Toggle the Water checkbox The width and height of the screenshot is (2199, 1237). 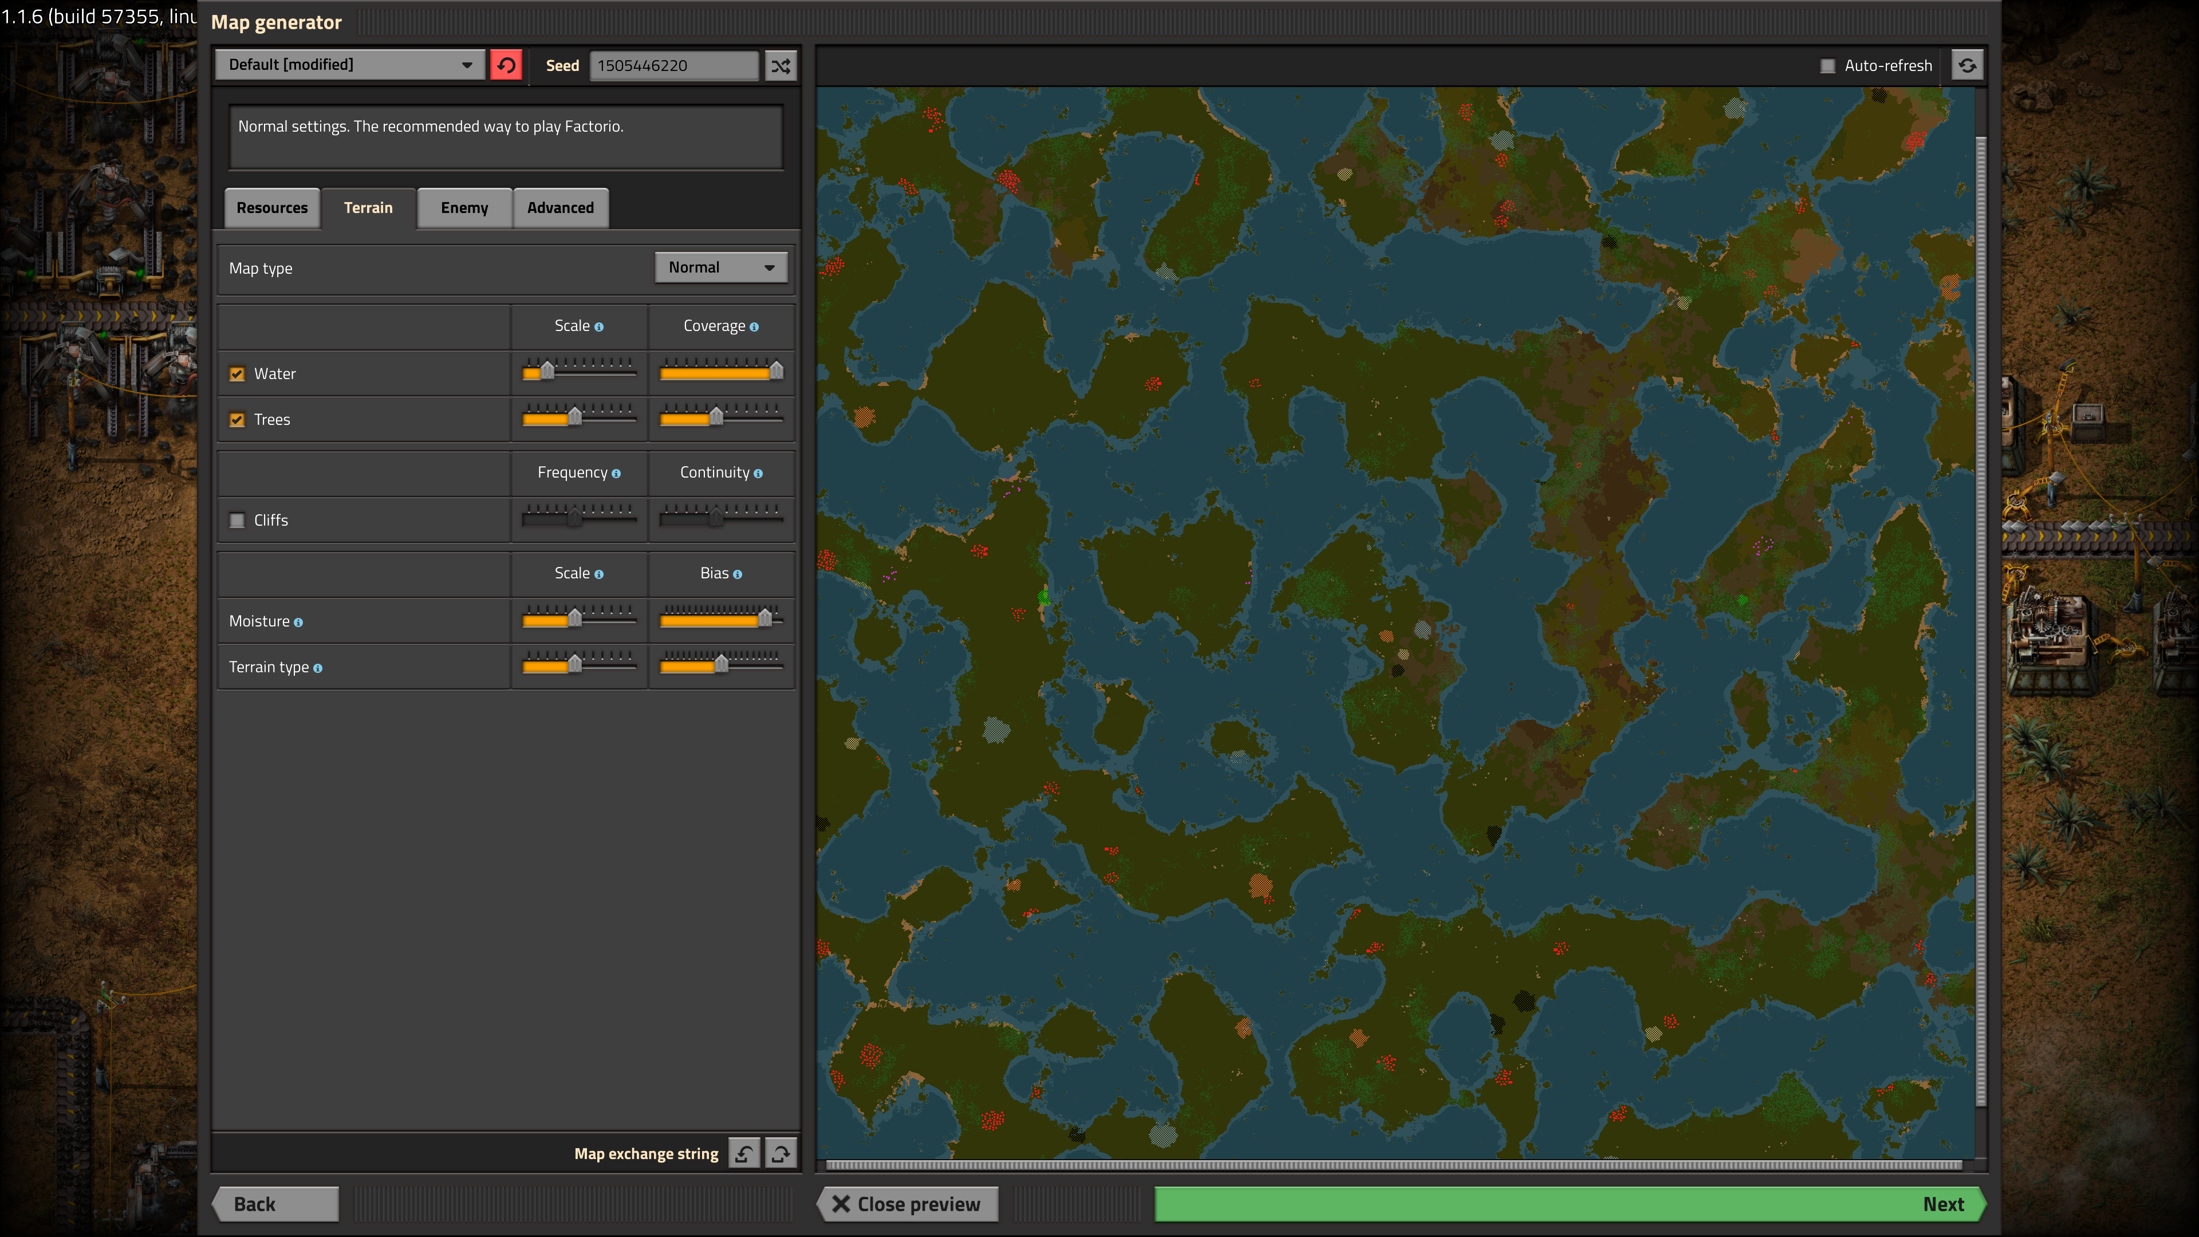point(237,374)
